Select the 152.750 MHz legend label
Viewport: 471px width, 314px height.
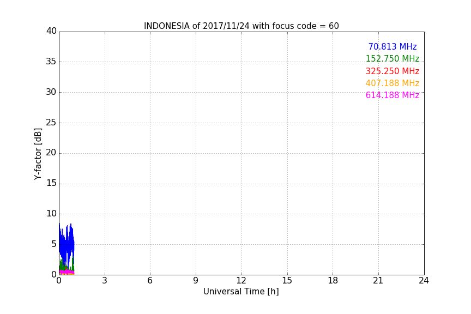[x=392, y=58]
